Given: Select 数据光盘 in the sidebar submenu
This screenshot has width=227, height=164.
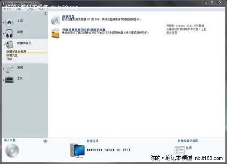Looking at the screenshot, I should pyautogui.click(x=12, y=55).
